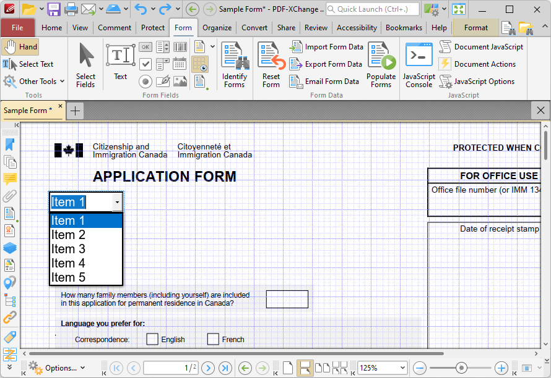Click Email Form Data
The width and height of the screenshot is (551, 378).
pyautogui.click(x=324, y=82)
